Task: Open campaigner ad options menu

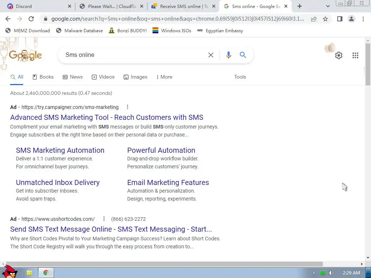Action: 127,107
